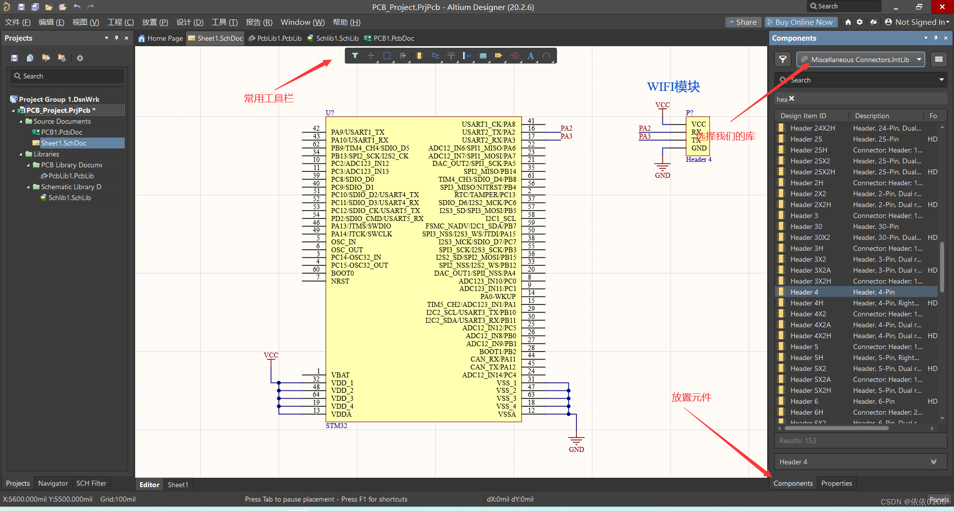Select the Place Text tool
This screenshot has width=954, height=511.
point(530,56)
